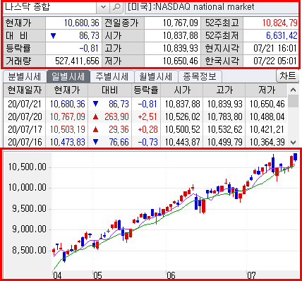Open the 종목정보 tab
Image resolution: width=302 pixels, height=281 pixels.
pos(200,77)
